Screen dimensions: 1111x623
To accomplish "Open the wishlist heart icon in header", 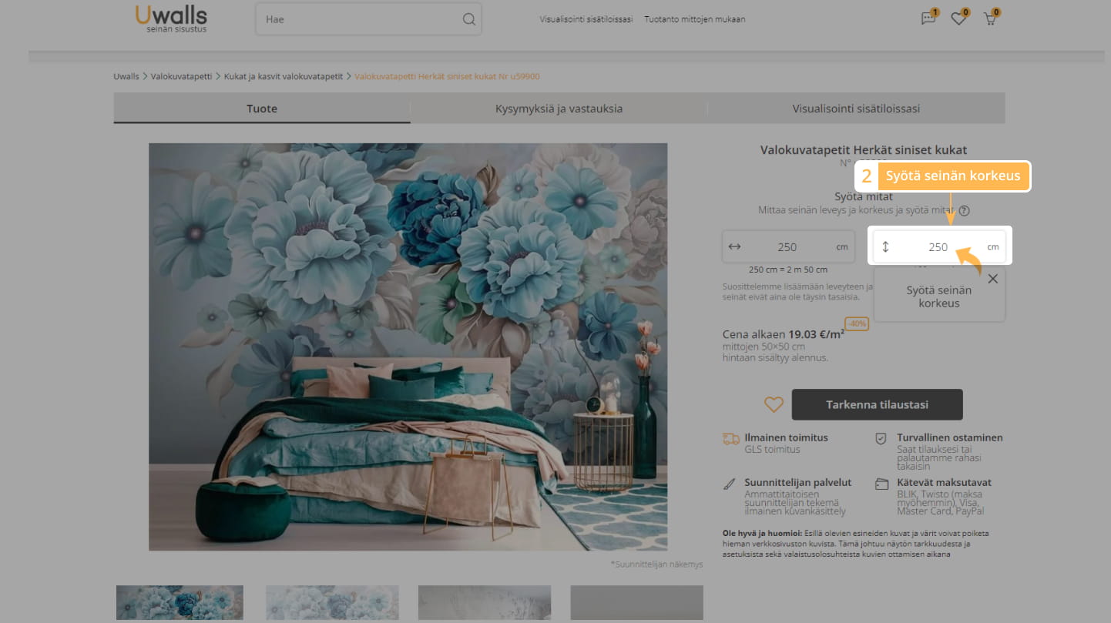I will (958, 18).
